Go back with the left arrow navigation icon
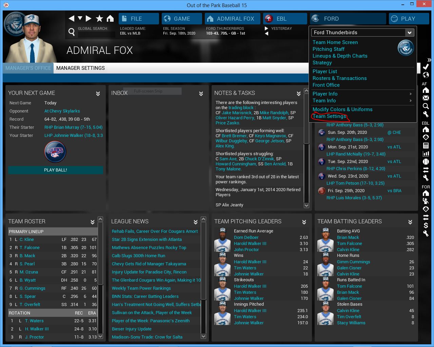 click(71, 18)
